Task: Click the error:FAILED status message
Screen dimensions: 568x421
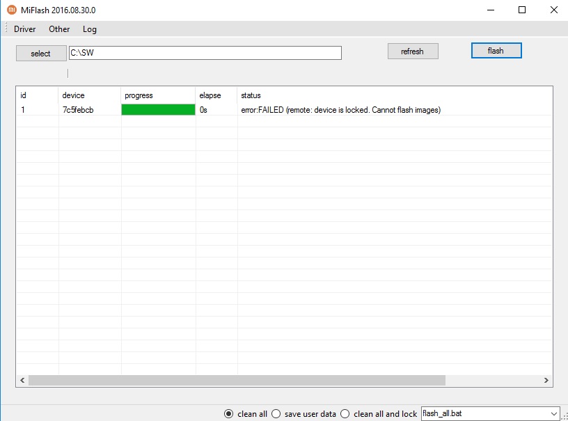Action: [x=341, y=110]
